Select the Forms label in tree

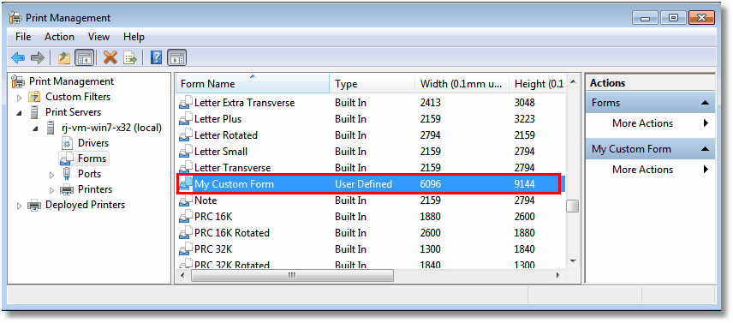tap(92, 159)
